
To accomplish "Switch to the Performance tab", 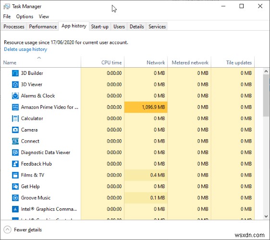I will (43, 27).
